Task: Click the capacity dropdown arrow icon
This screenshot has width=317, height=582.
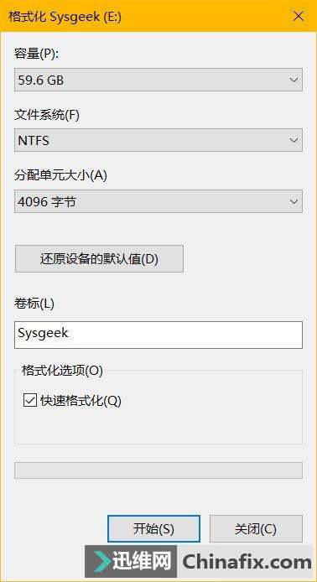Action: pyautogui.click(x=294, y=80)
